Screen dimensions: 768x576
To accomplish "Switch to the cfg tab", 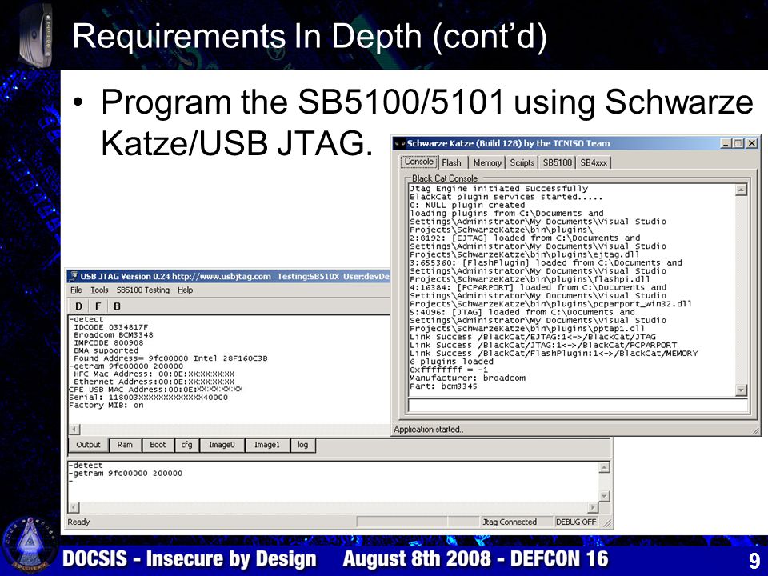I will pos(186,445).
